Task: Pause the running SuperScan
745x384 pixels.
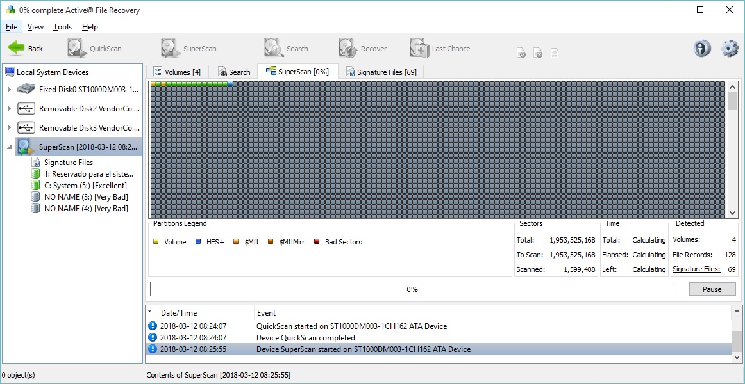Action: tap(712, 289)
